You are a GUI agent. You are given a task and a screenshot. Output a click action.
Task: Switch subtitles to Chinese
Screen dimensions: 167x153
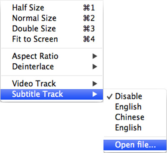click(x=135, y=117)
